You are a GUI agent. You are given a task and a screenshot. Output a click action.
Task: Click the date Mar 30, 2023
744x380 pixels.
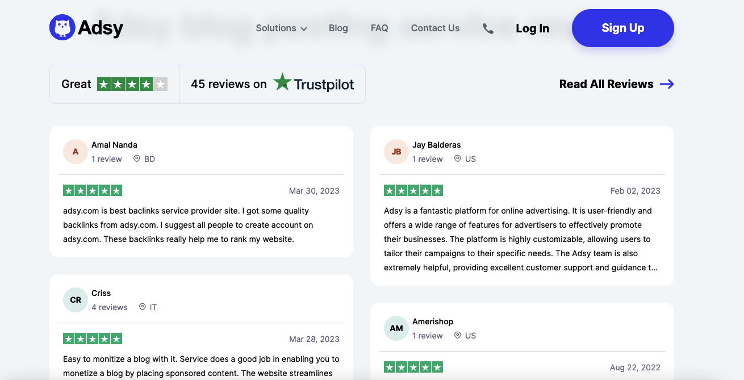click(314, 191)
